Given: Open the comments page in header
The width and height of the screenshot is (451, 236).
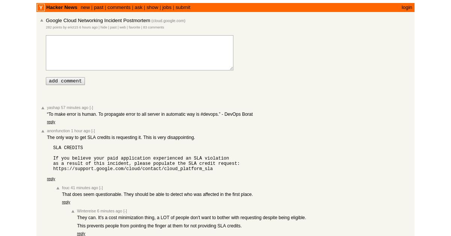Looking at the screenshot, I should click(119, 7).
